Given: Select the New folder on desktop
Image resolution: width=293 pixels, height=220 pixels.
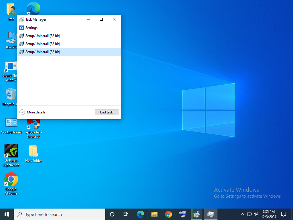Looking at the screenshot, I should 33,151.
